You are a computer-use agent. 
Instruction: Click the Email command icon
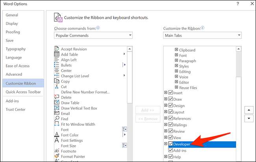pos(57,114)
